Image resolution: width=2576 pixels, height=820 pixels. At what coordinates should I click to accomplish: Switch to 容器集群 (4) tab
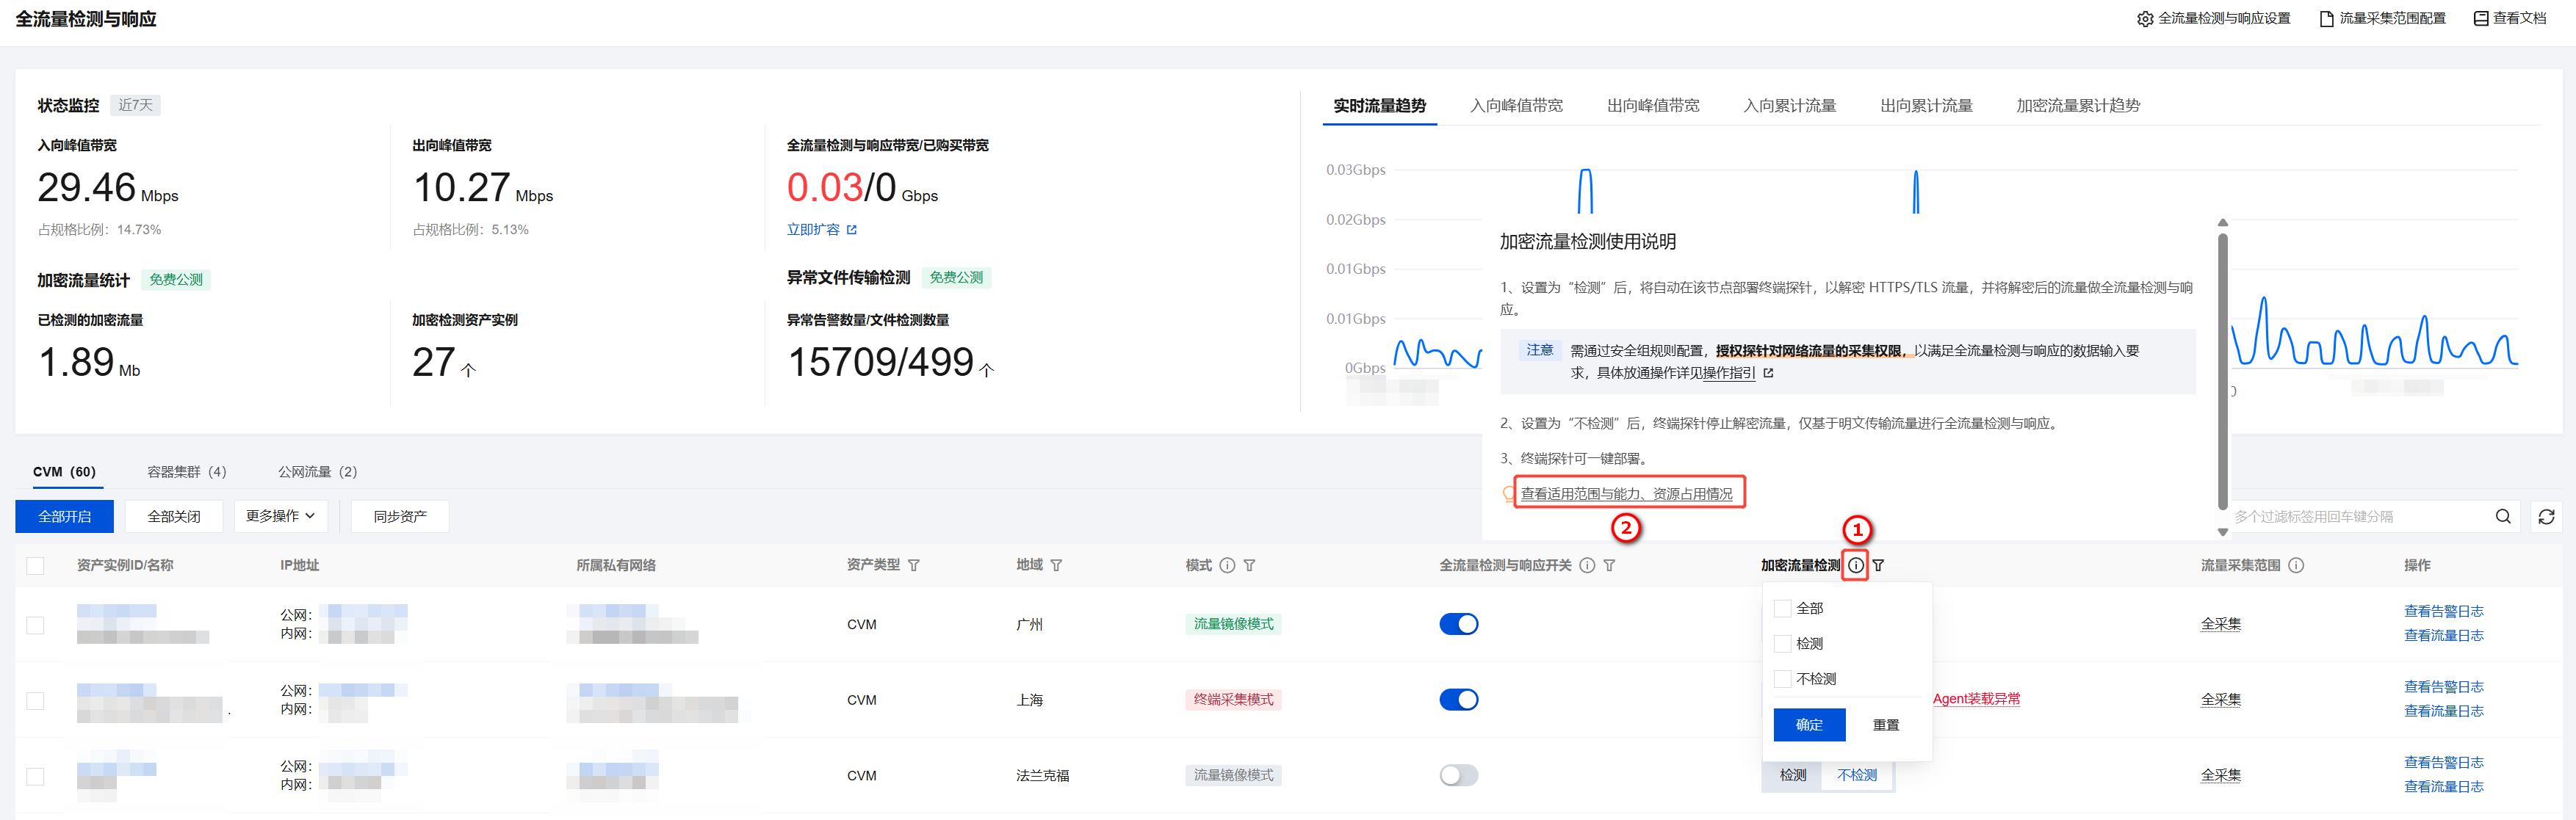[x=187, y=472]
